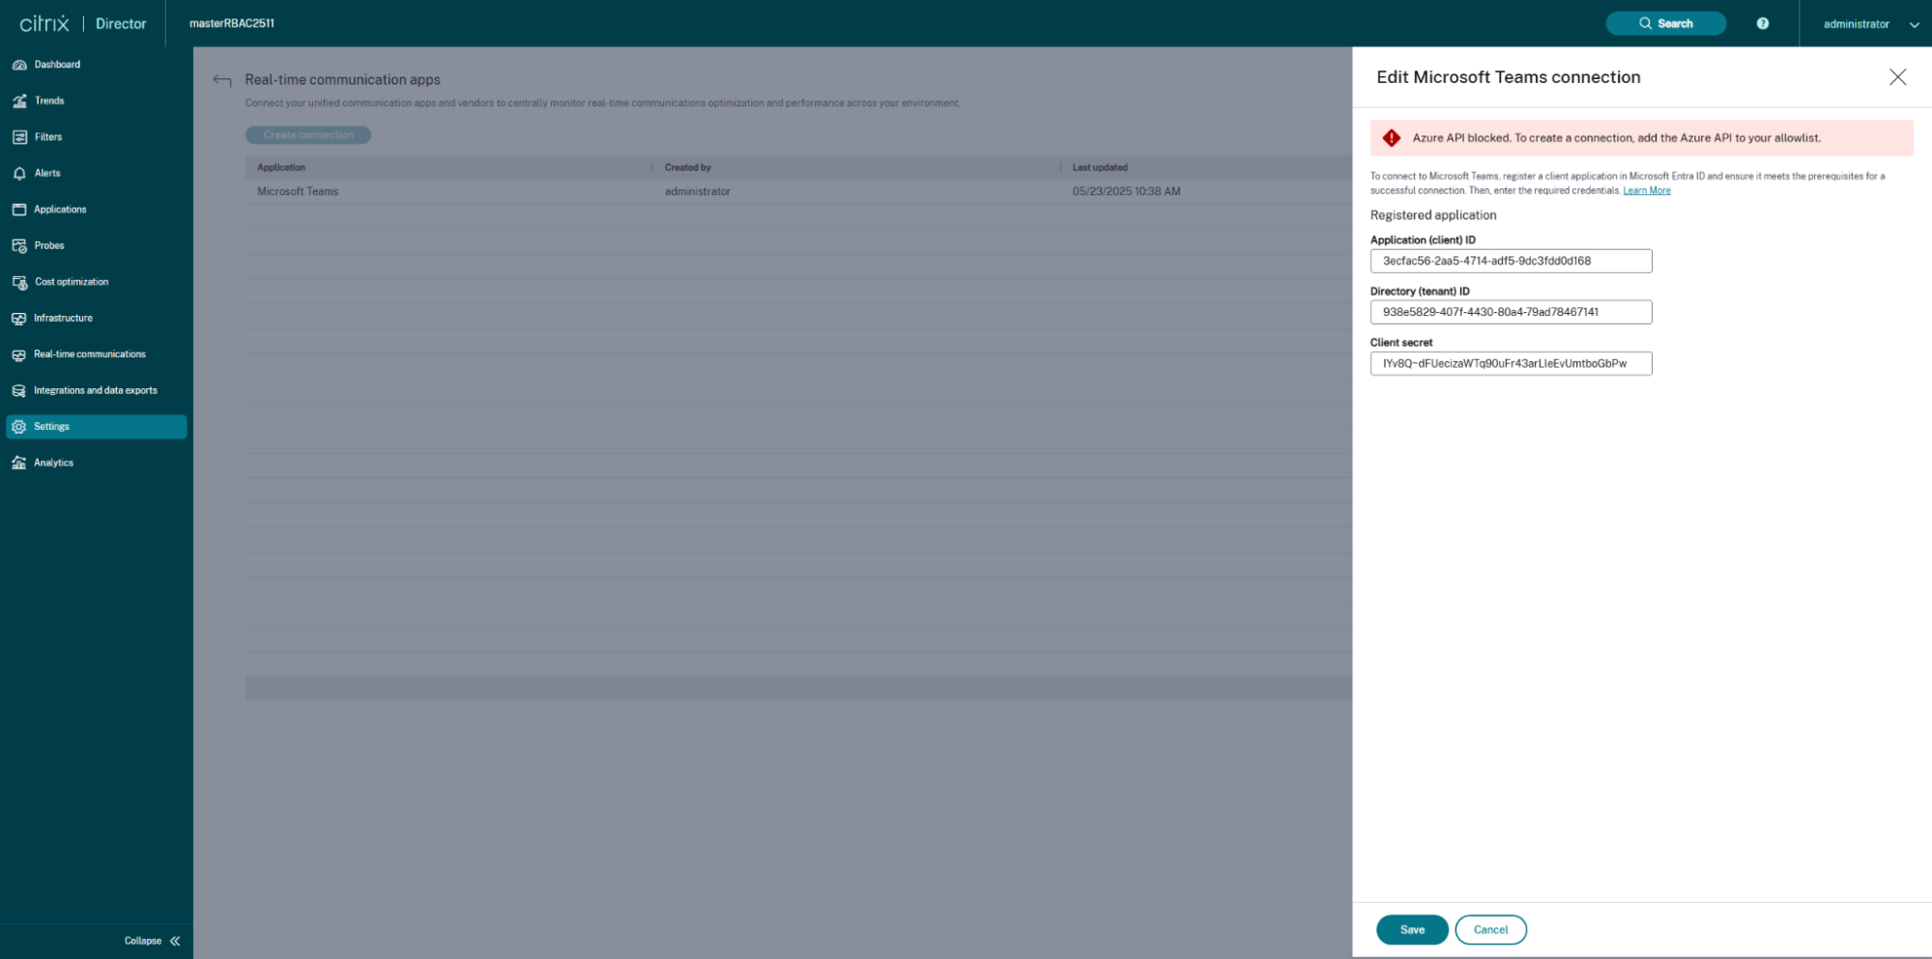Open the Alerts panel
Image resolution: width=1932 pixels, height=959 pixels.
[47, 173]
